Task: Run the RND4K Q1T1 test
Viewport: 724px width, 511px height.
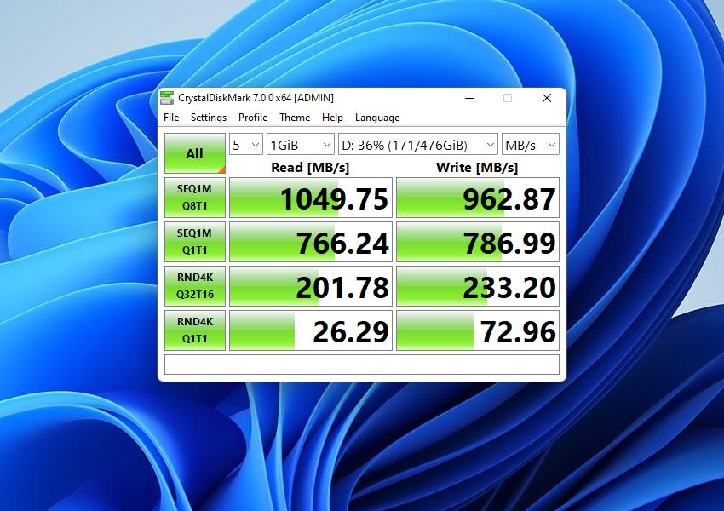Action: (x=195, y=330)
